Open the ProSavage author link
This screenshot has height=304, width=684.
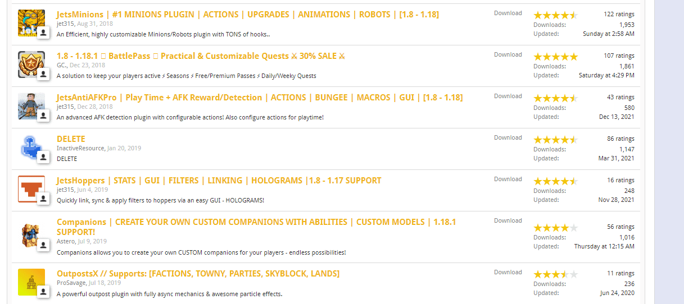[70, 283]
